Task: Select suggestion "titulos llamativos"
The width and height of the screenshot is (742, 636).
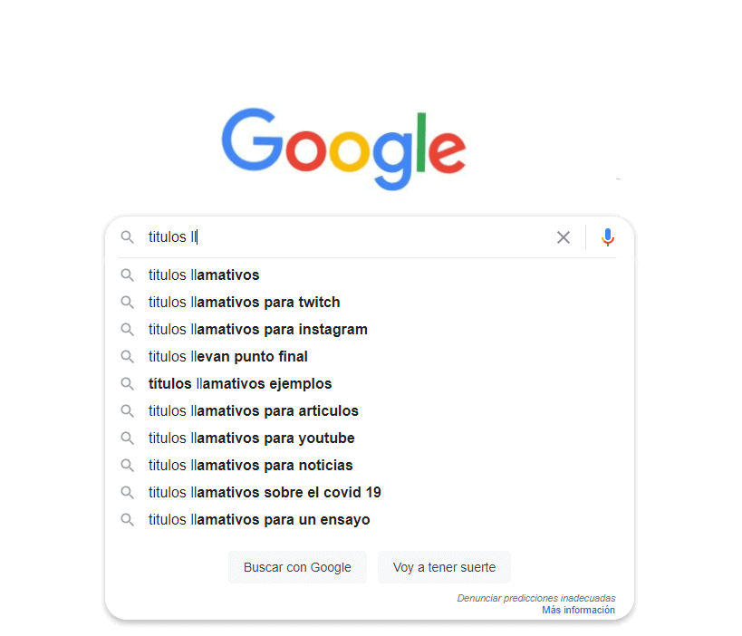Action: coord(204,275)
